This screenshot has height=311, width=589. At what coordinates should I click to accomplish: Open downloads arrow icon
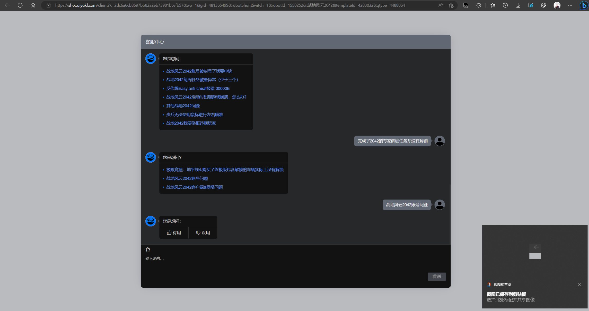tap(518, 5)
